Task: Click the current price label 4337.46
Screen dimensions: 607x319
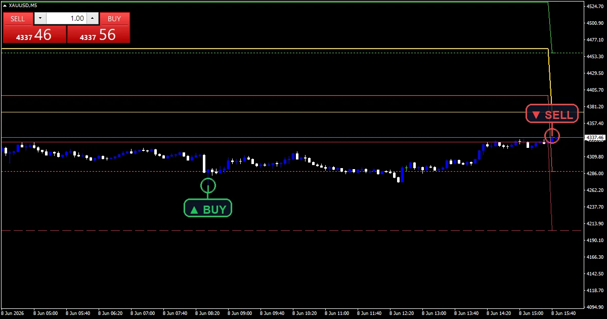Action: coord(594,137)
